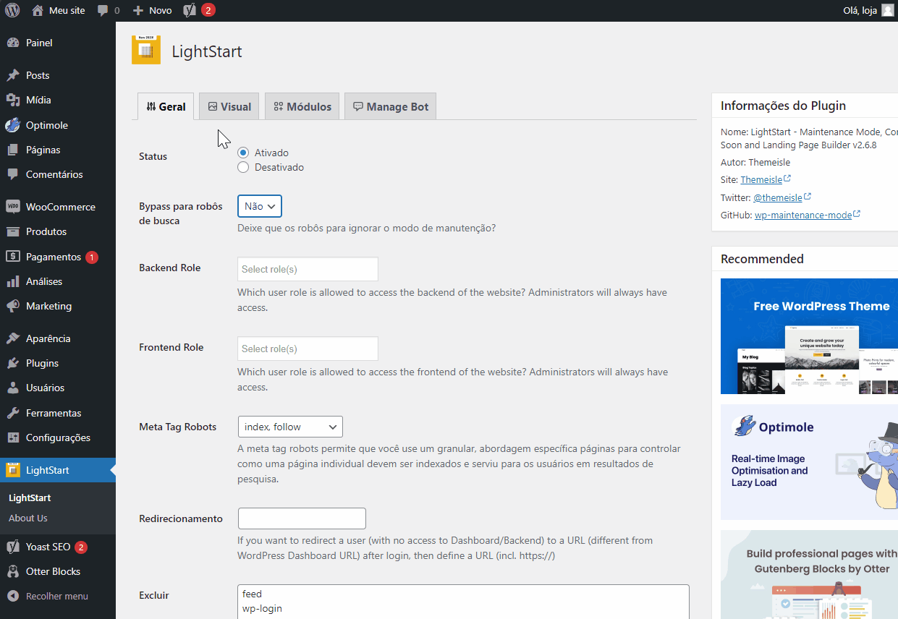Click the Otter Blocks sidebar icon
Screen dimensions: 898x619
pos(13,571)
